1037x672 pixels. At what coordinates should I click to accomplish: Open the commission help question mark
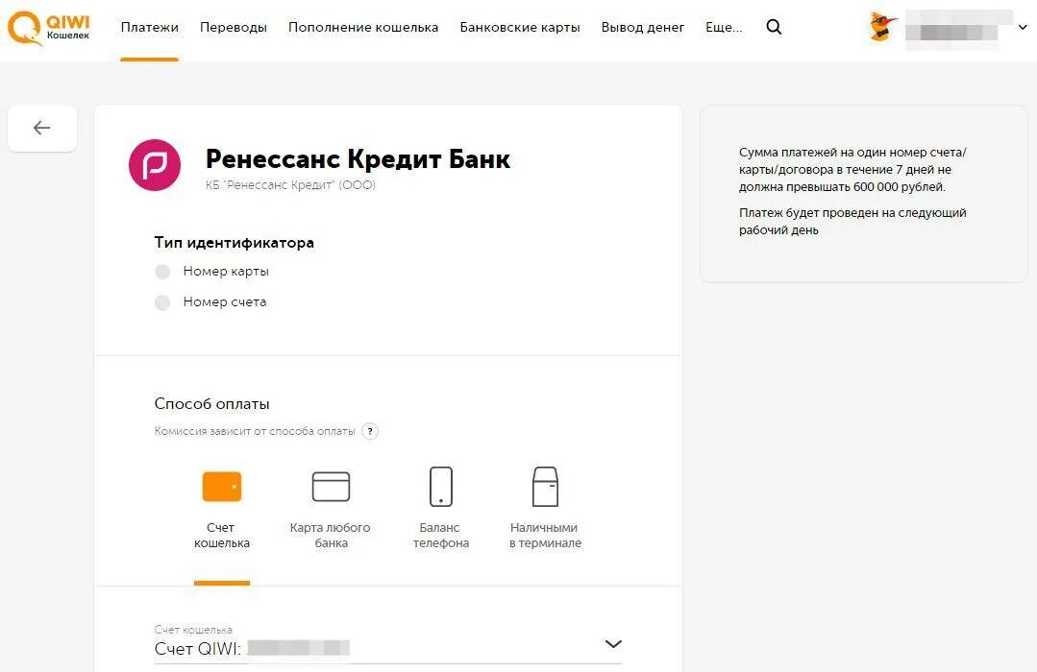tap(370, 431)
